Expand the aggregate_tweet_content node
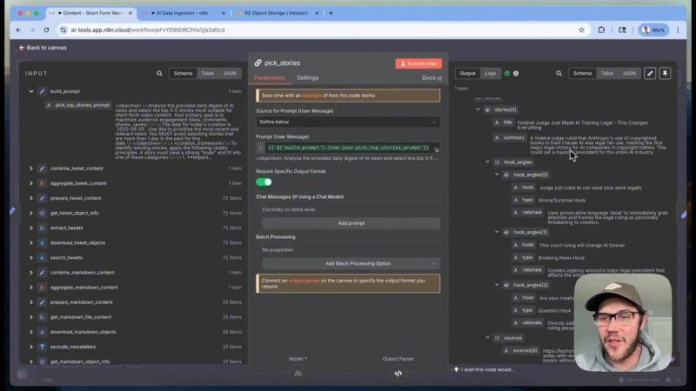This screenshot has width=696, height=391. click(31, 183)
